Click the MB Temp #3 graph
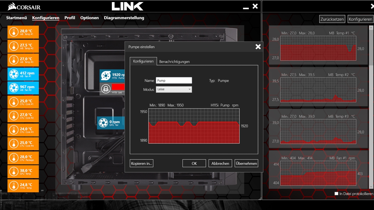The height and width of the screenshot is (210, 374). [318, 132]
